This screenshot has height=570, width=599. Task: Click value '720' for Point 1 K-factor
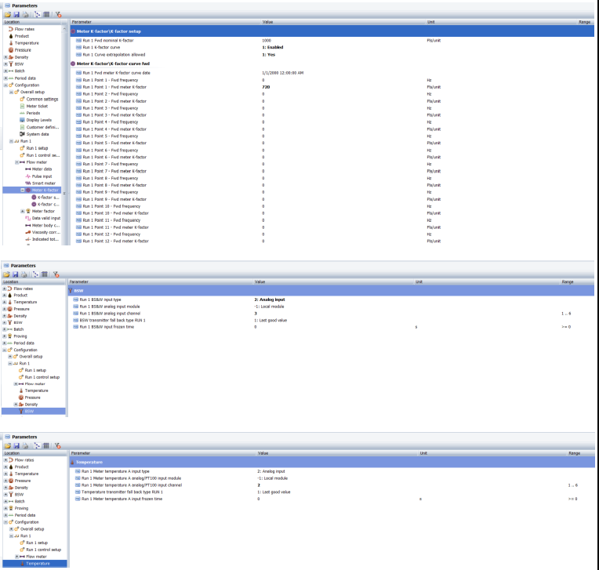click(266, 87)
